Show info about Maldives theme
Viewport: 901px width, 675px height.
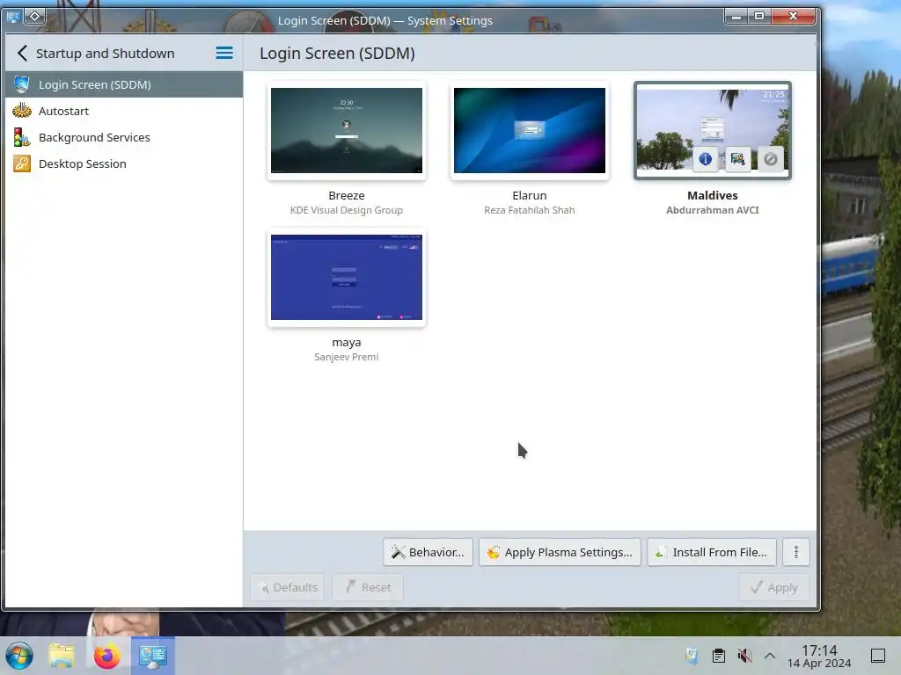click(705, 159)
